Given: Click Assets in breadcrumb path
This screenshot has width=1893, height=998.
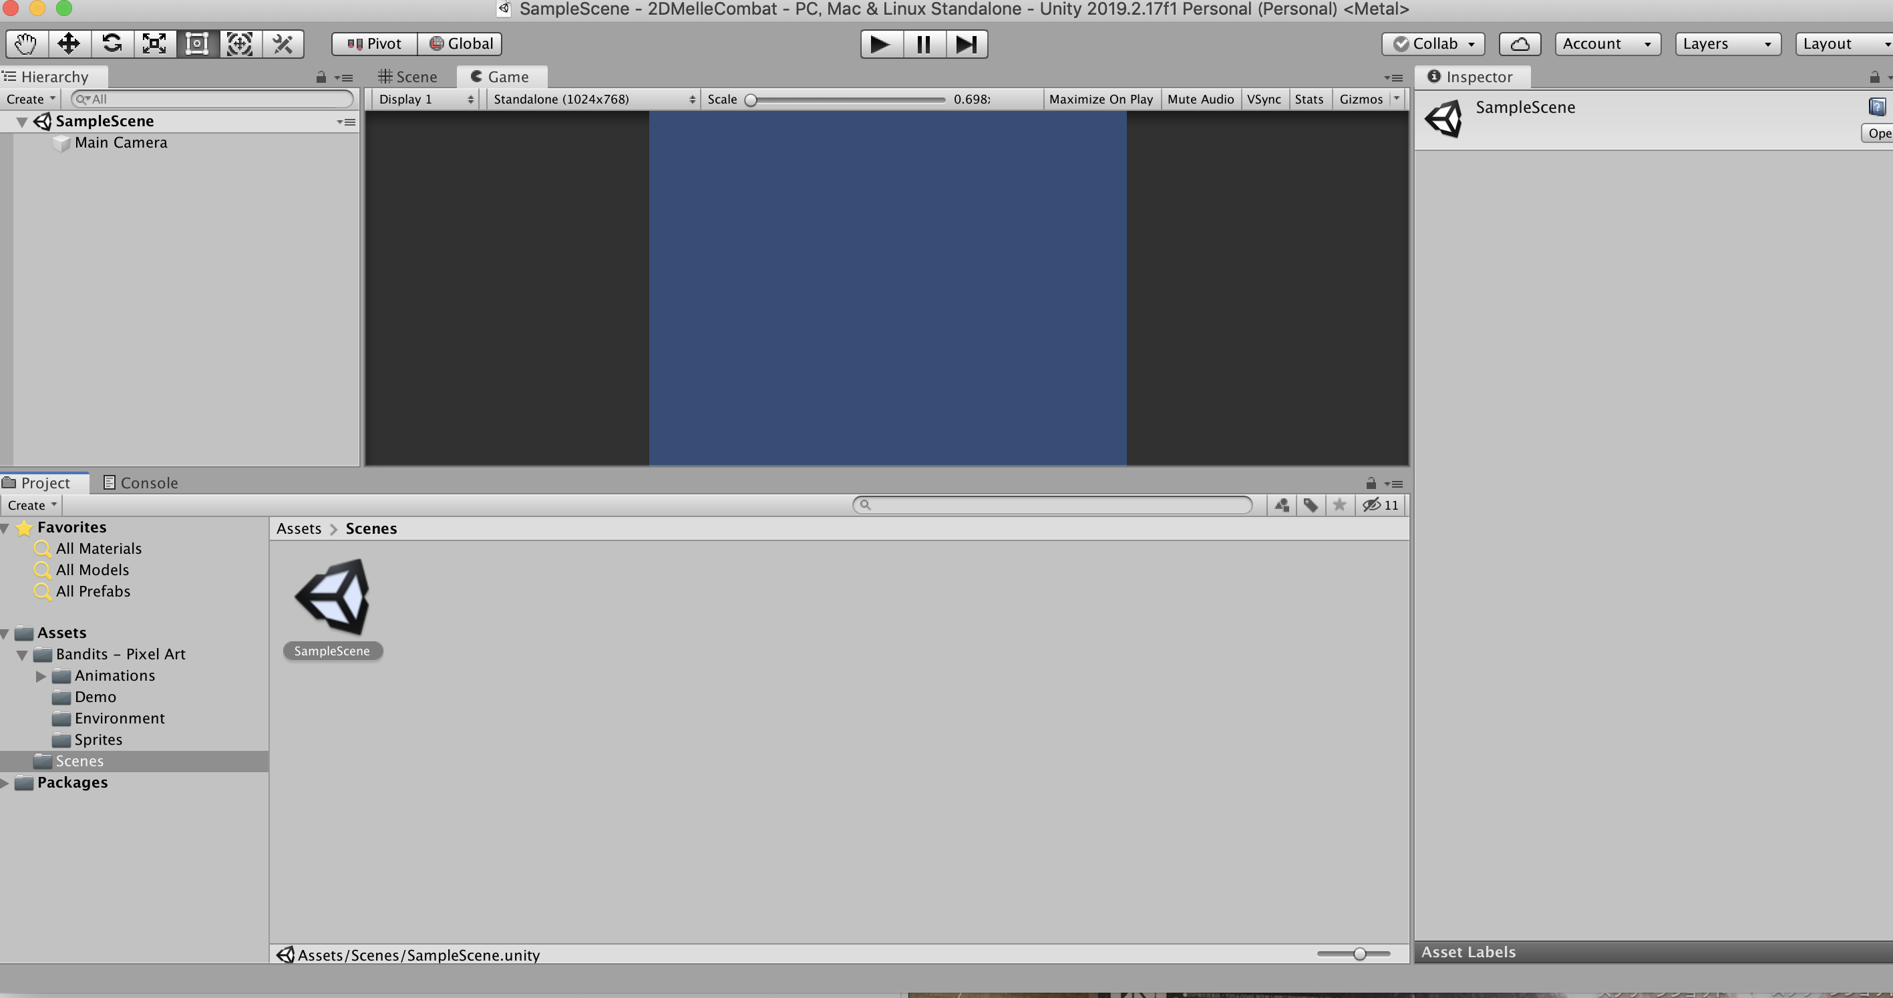Looking at the screenshot, I should click(299, 528).
